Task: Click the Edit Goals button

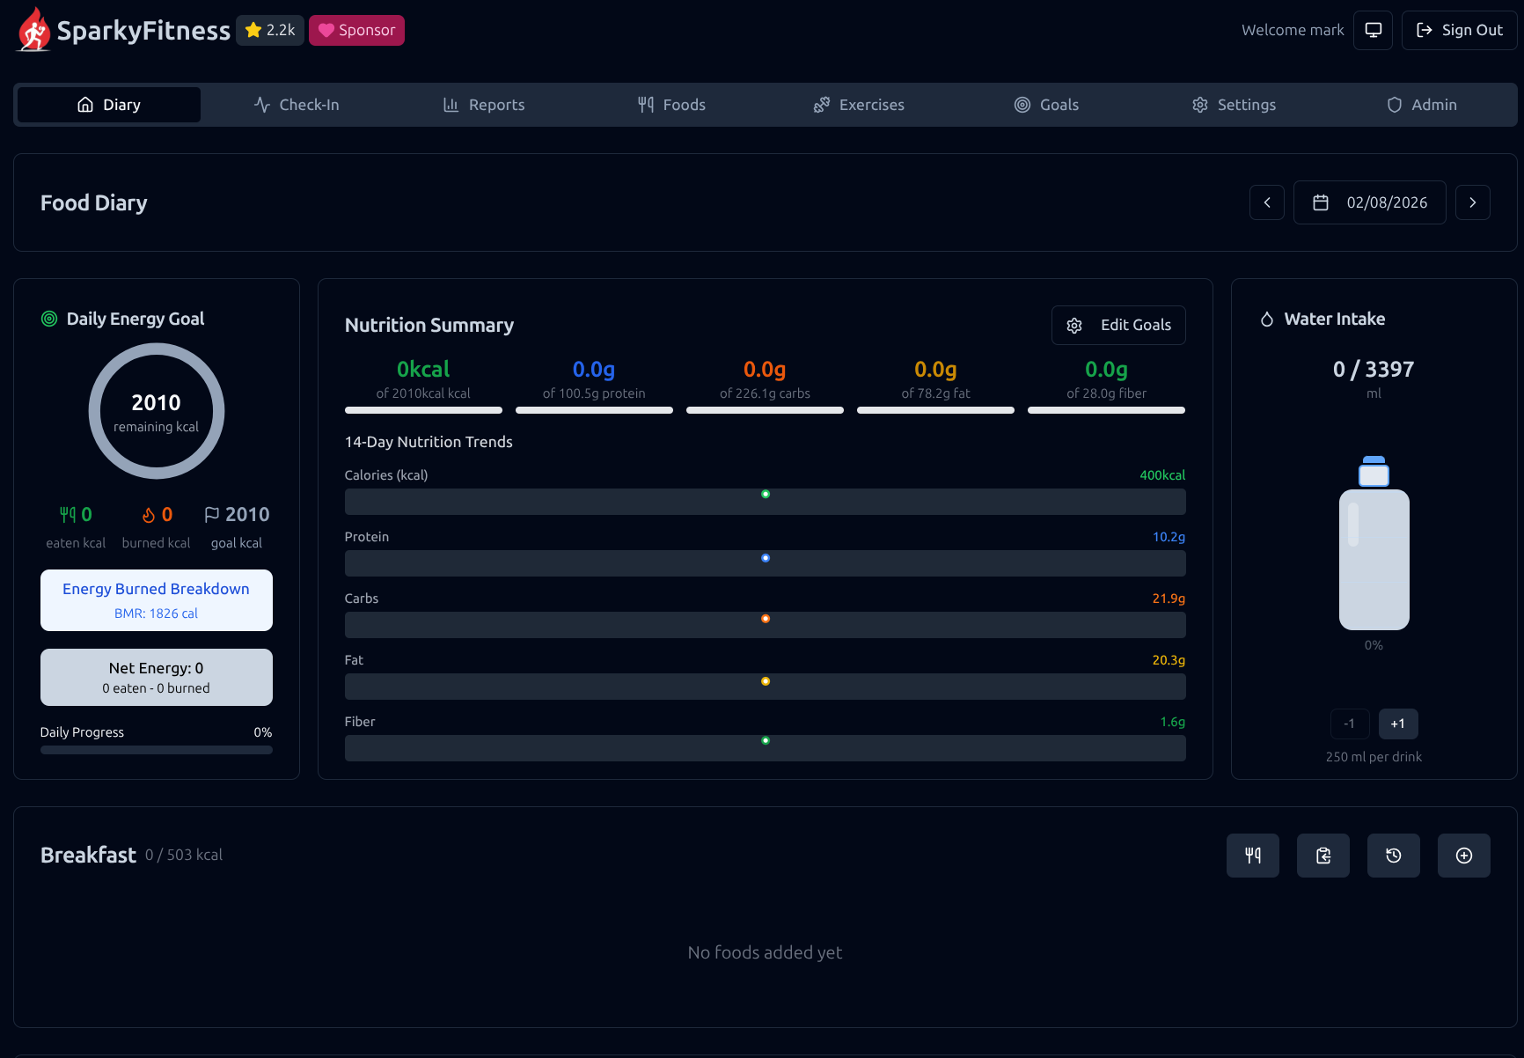Action: pos(1118,325)
